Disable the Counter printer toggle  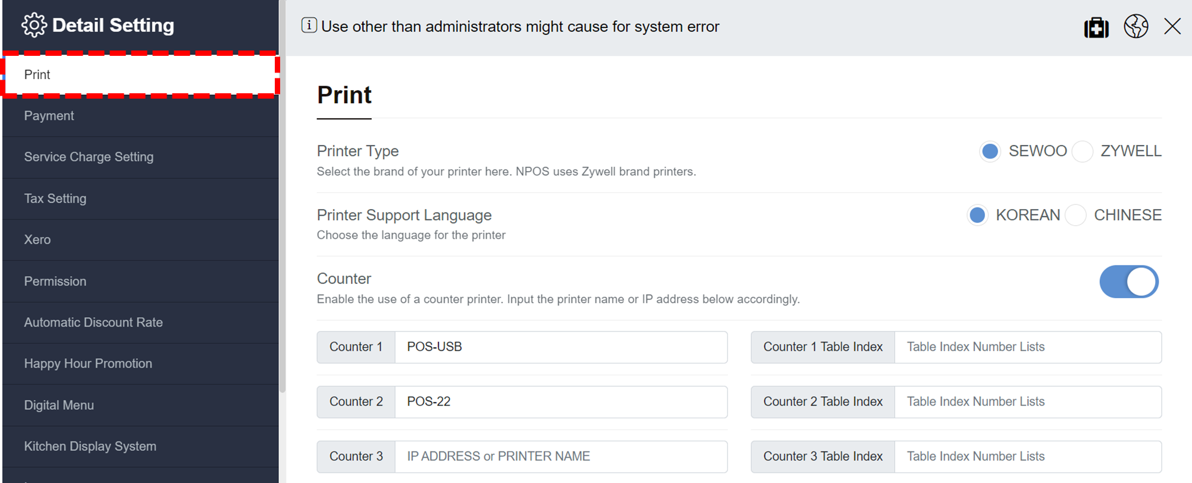(1129, 282)
